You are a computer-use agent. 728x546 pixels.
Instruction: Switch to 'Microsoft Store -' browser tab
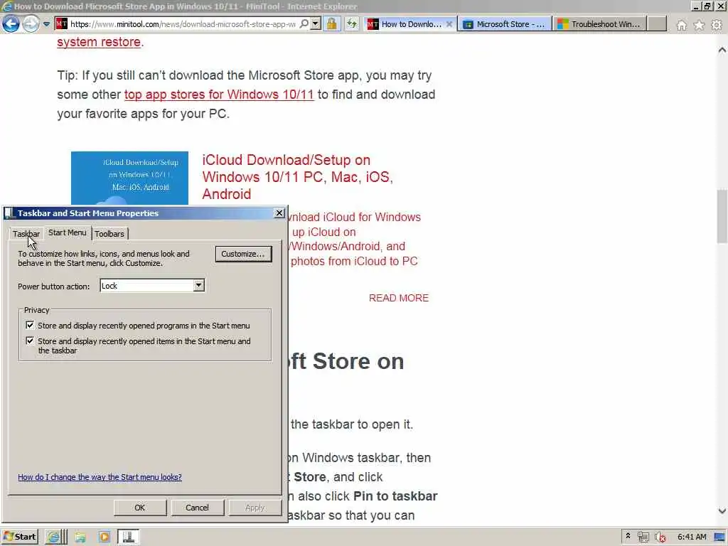505,24
